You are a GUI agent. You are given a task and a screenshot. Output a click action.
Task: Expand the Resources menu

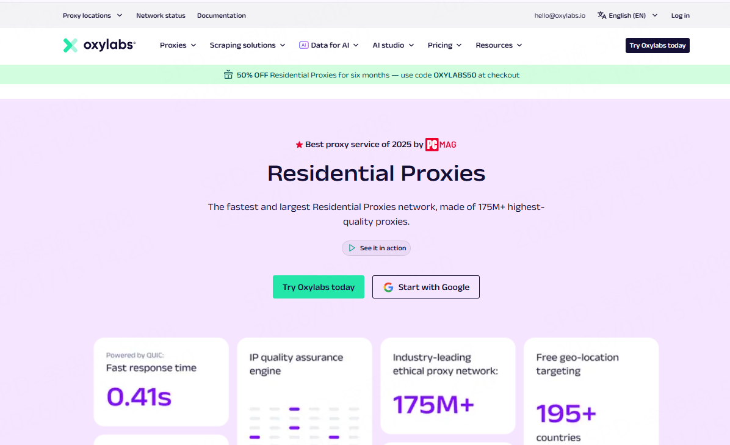point(499,45)
